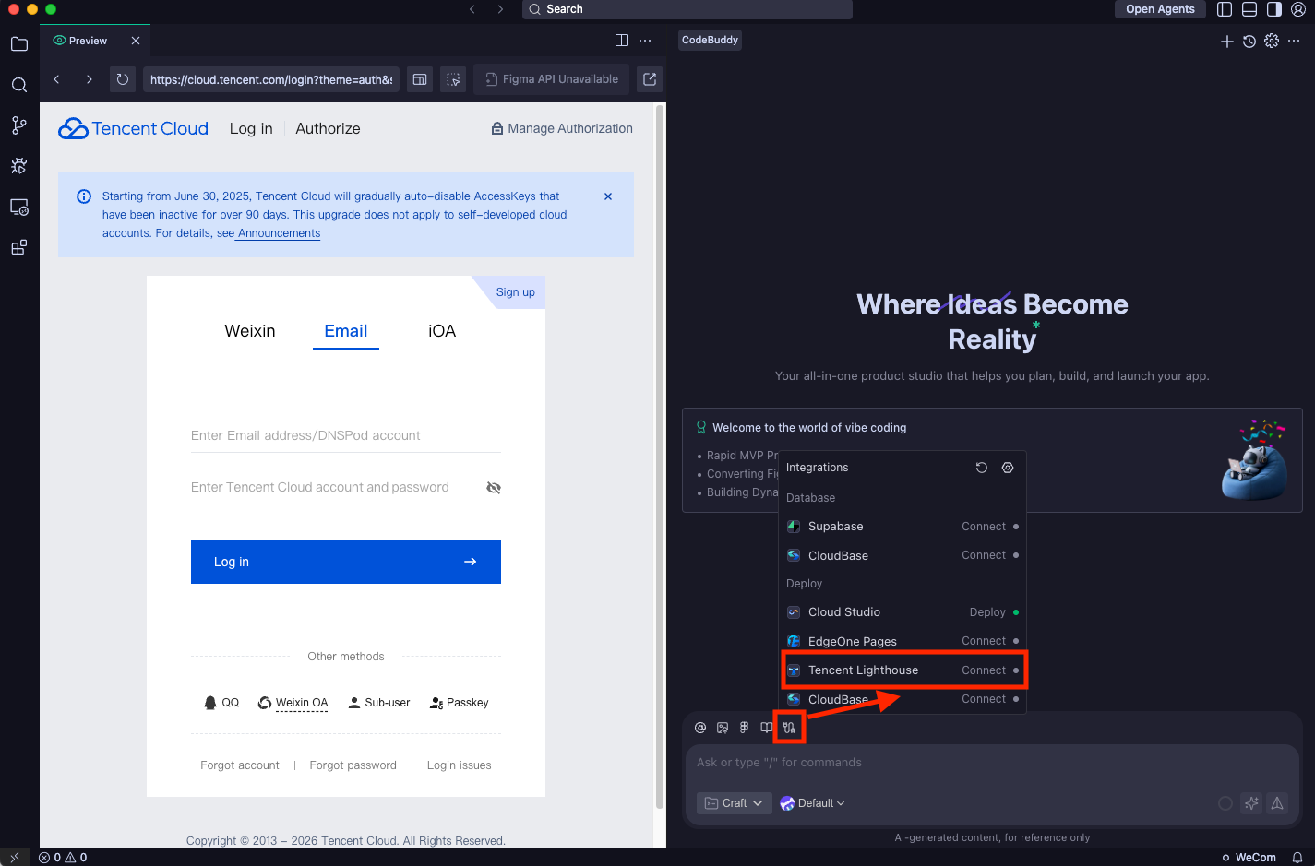Click the Figma icon in chat toolbar
The image size is (1315, 866).
click(x=745, y=728)
